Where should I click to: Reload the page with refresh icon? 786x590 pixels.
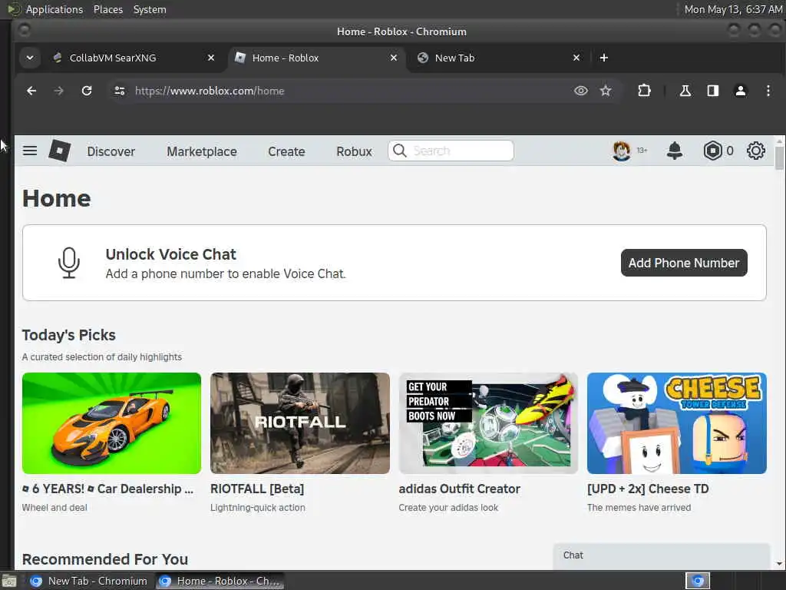point(87,91)
